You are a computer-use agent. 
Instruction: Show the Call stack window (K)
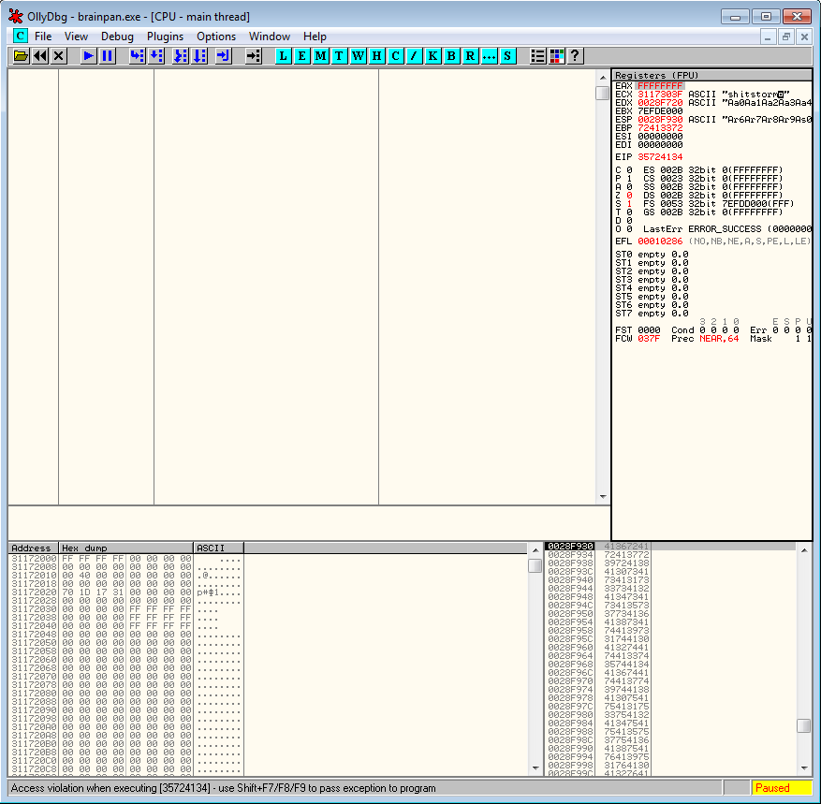[433, 55]
